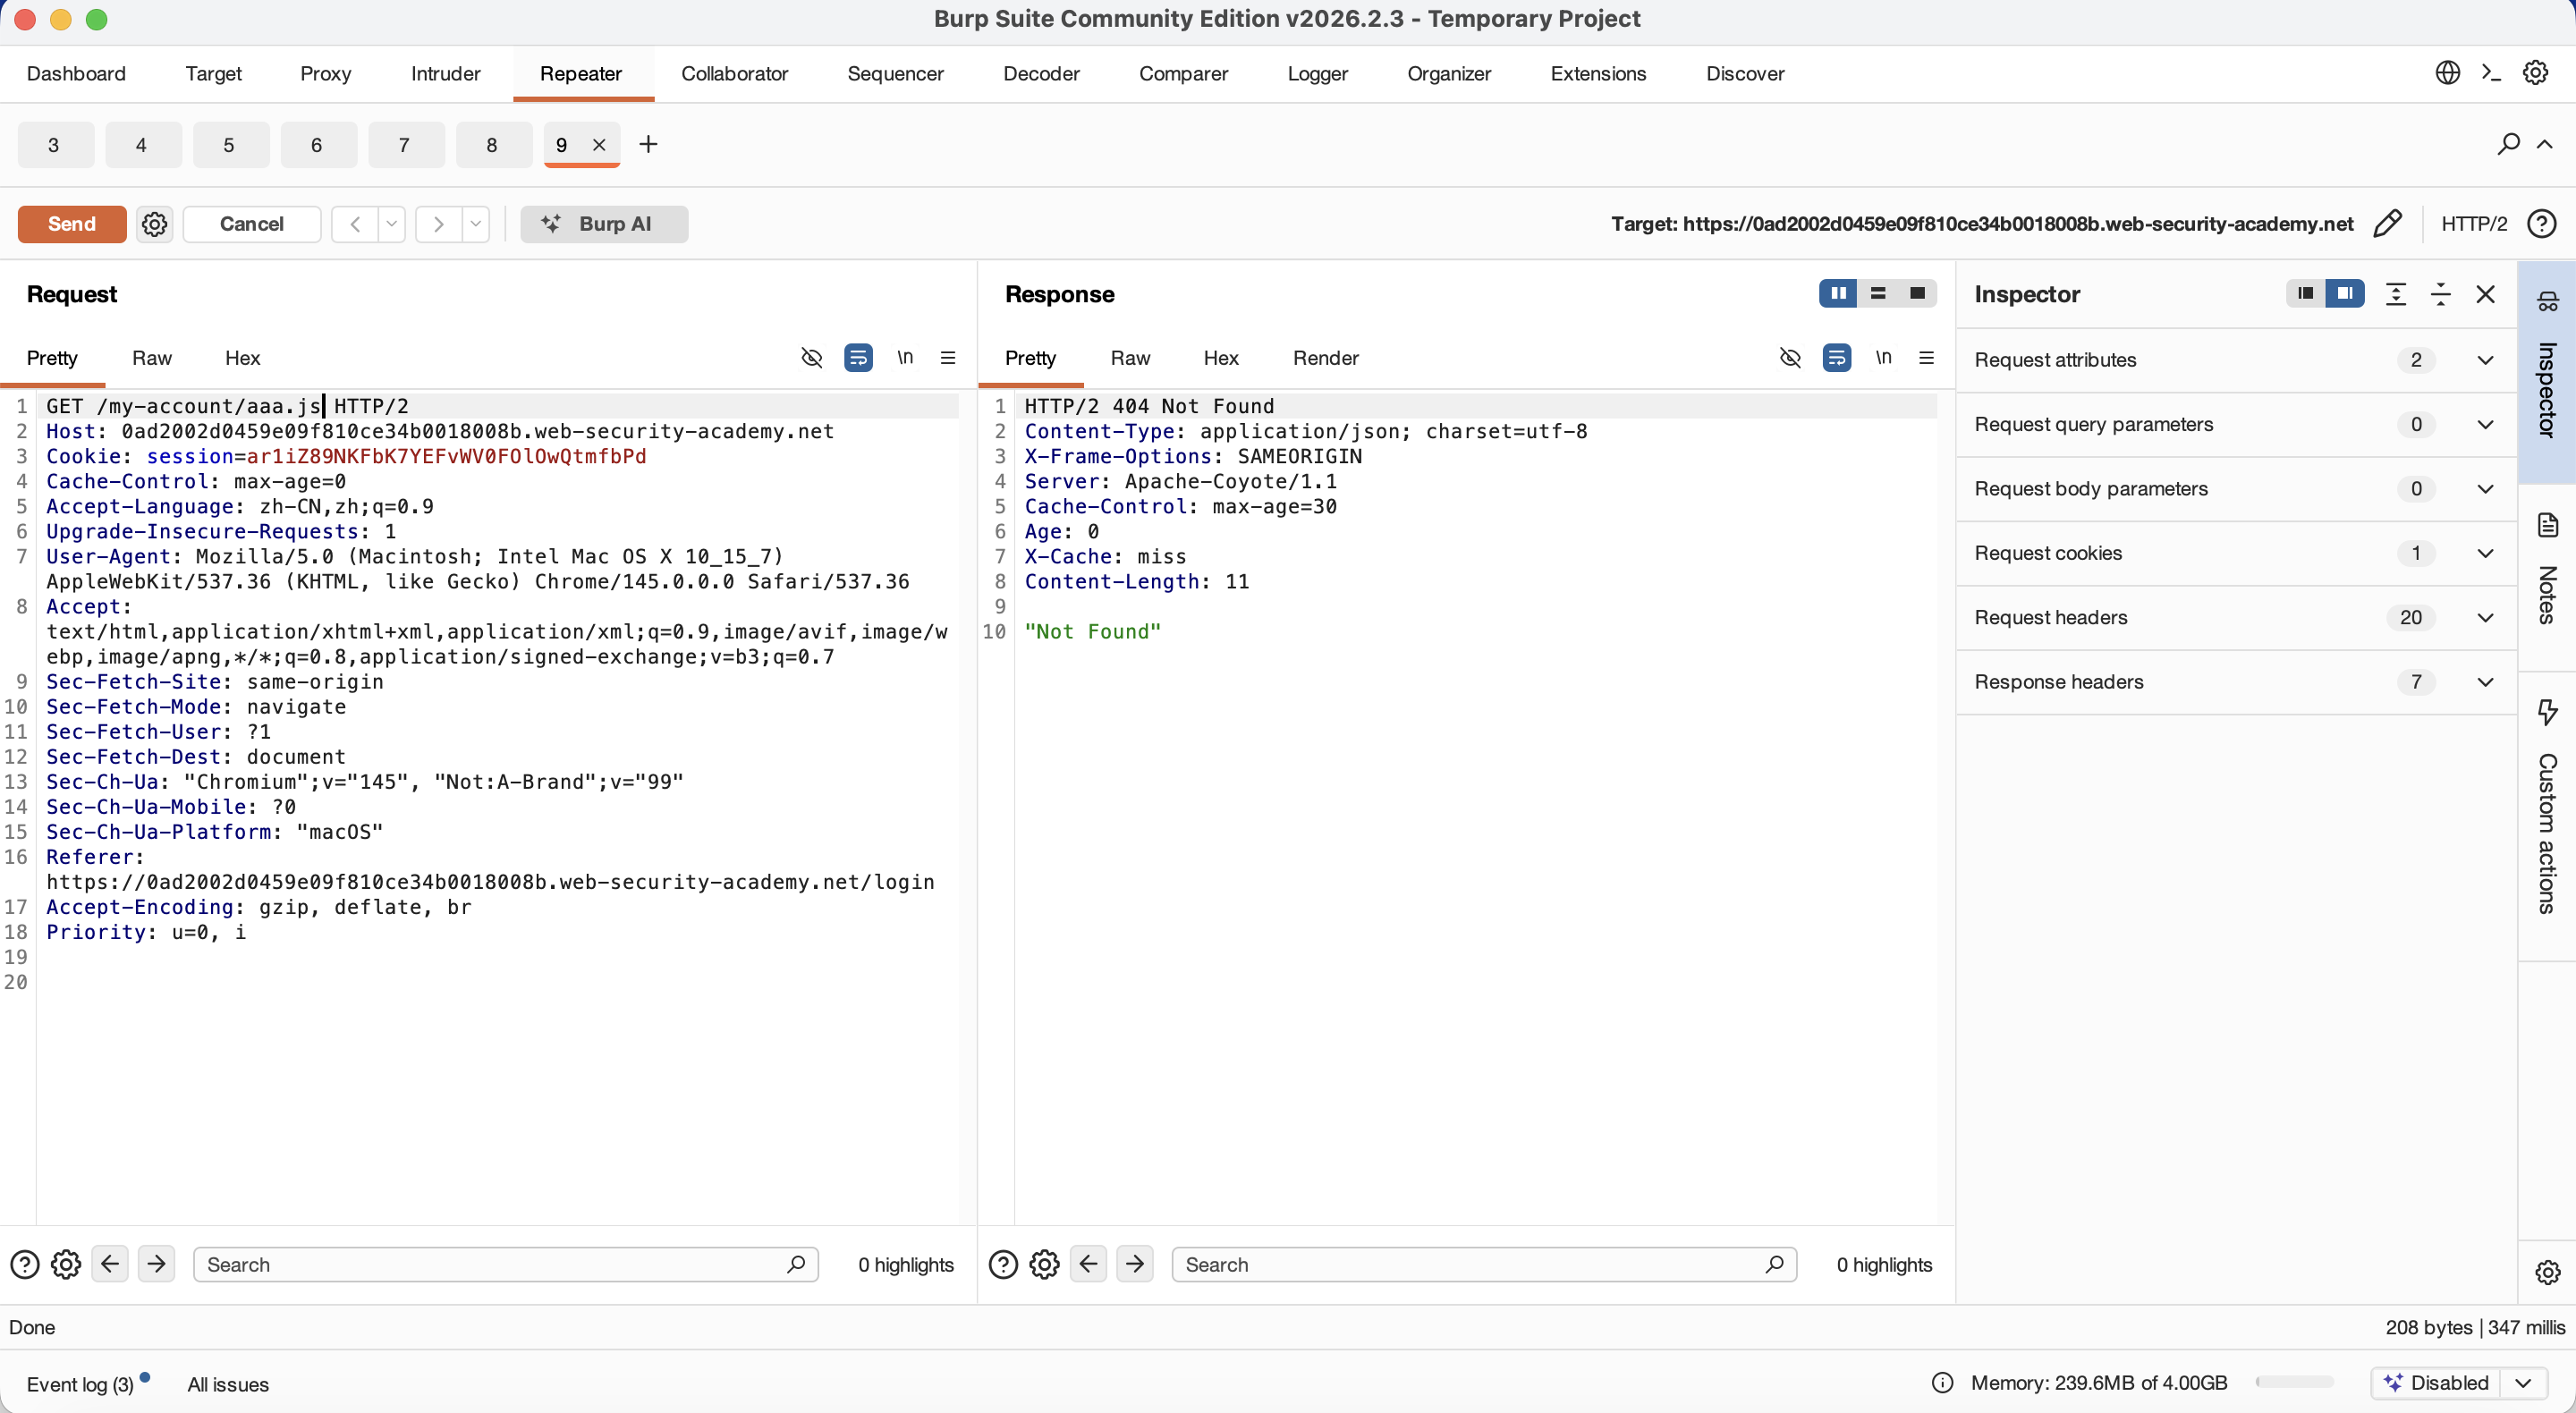Go to previous response search match
Image resolution: width=2576 pixels, height=1413 pixels.
1088,1264
